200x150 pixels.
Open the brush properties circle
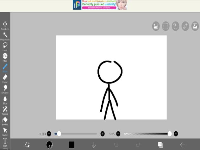pyautogui.click(x=49, y=145)
